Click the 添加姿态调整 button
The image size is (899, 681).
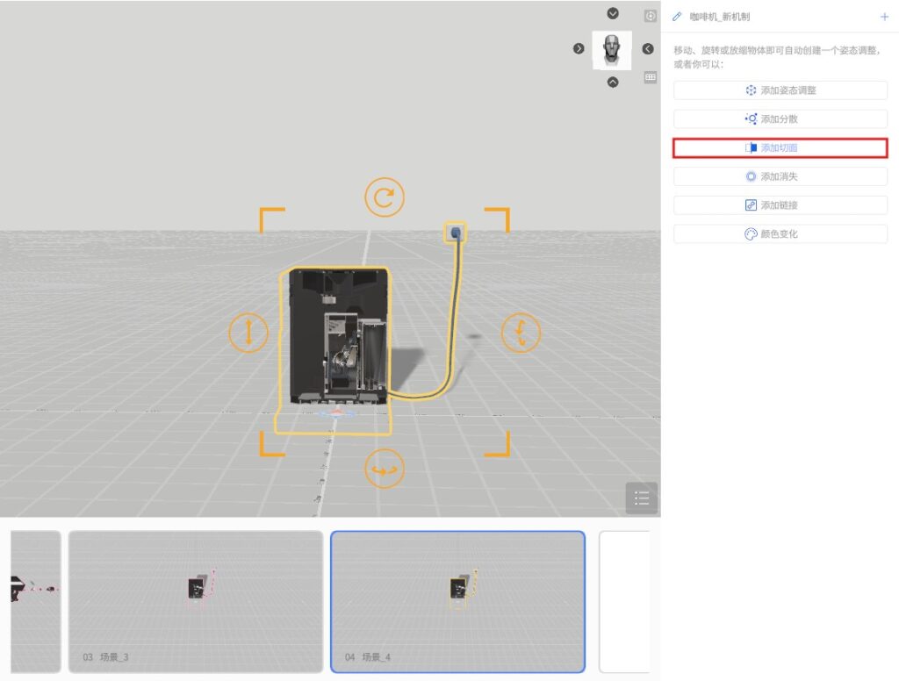coord(780,90)
